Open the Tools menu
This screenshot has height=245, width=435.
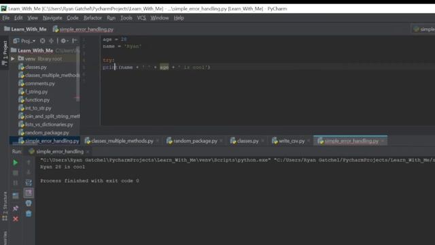point(126,18)
